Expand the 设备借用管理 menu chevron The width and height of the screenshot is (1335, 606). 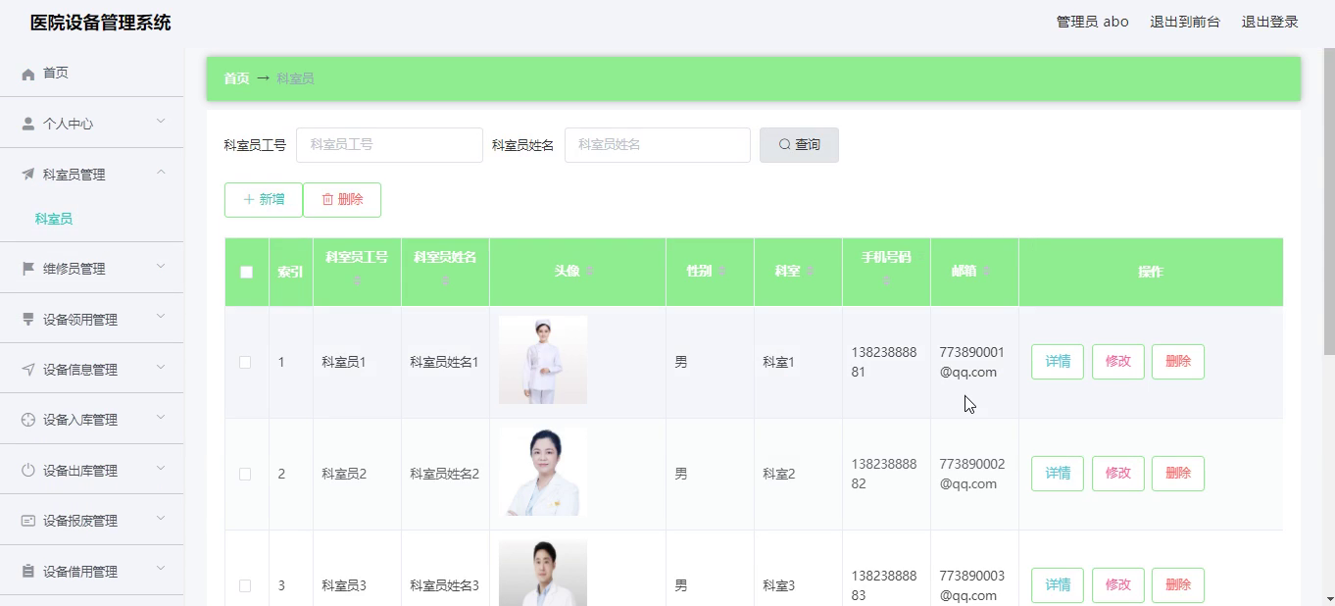(161, 570)
